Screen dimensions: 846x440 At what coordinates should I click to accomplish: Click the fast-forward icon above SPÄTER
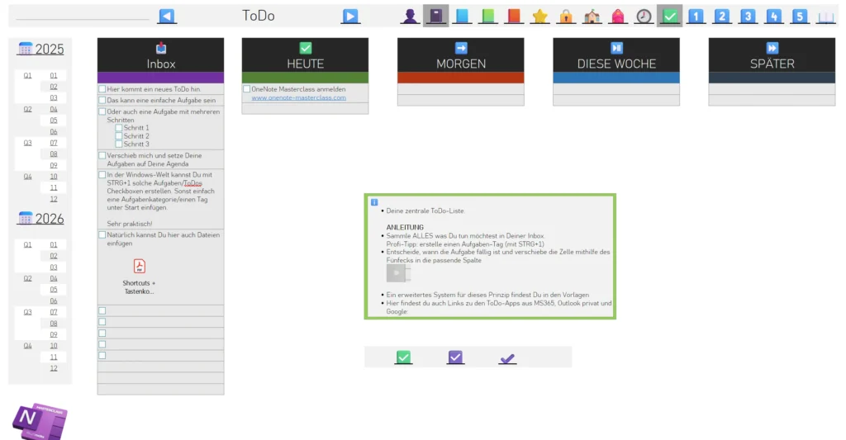point(772,48)
